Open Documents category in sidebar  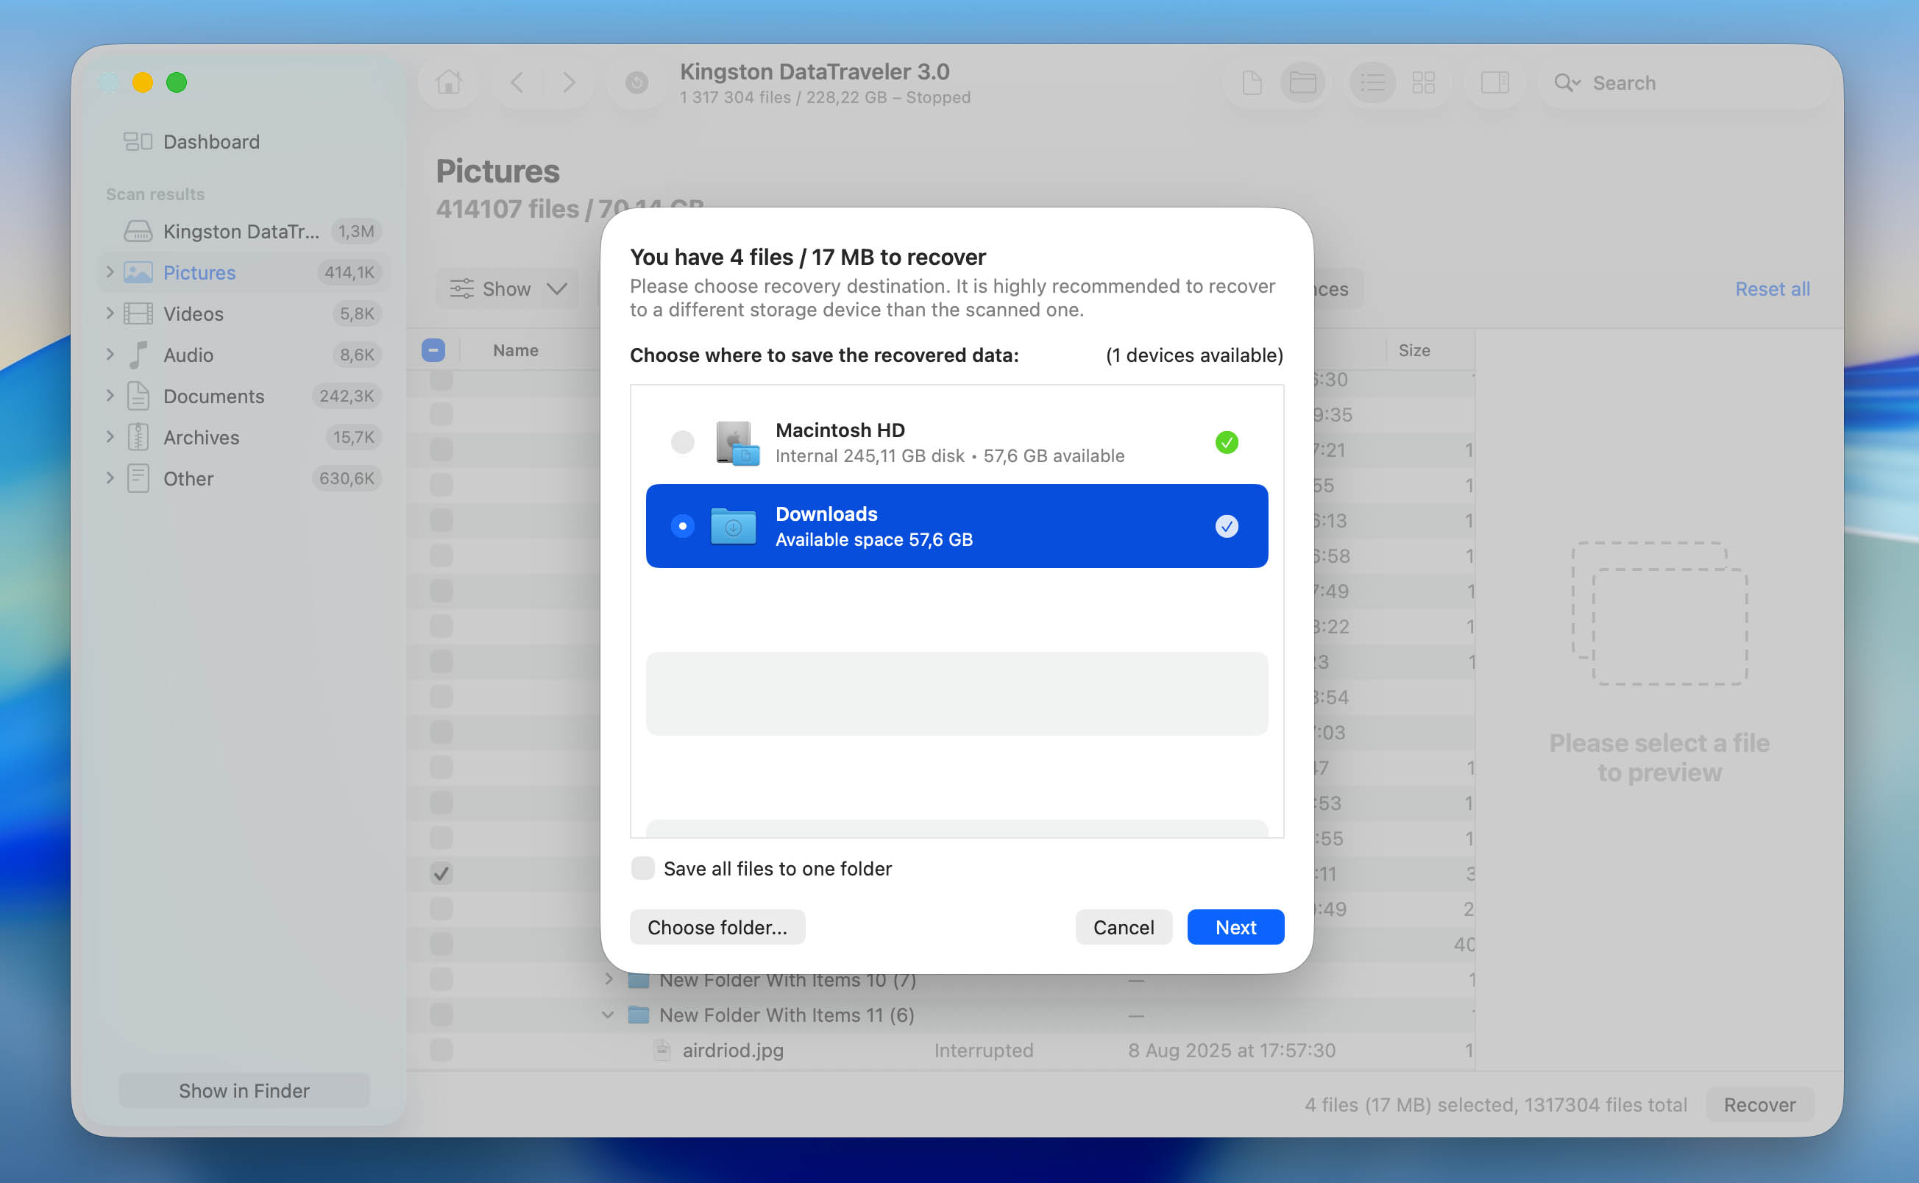244,396
